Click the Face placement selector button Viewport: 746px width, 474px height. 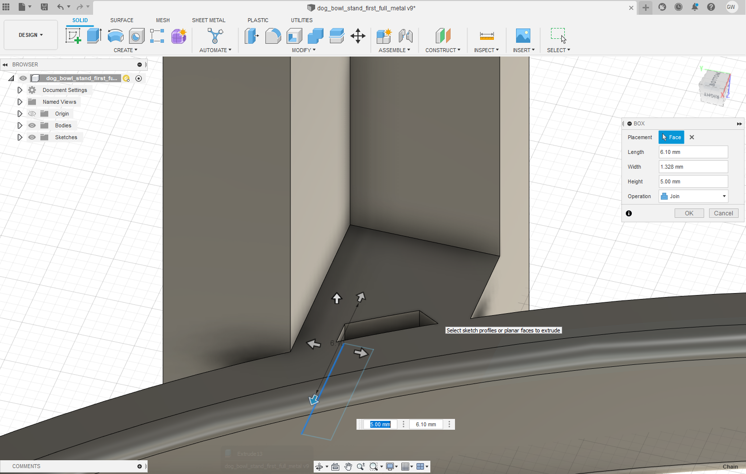click(x=672, y=137)
